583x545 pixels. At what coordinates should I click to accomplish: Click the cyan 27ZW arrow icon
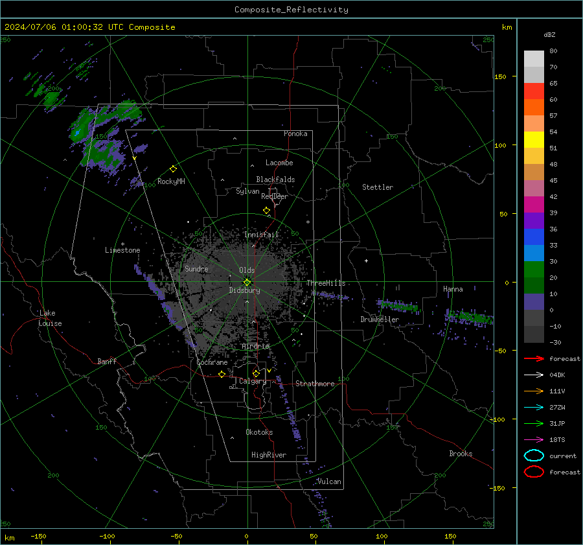[534, 408]
